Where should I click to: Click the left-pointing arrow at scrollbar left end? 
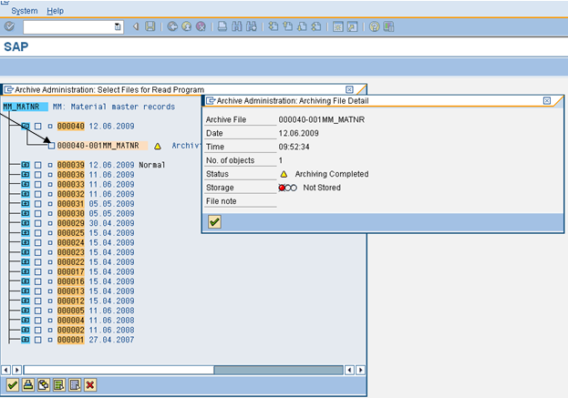pyautogui.click(x=6, y=370)
